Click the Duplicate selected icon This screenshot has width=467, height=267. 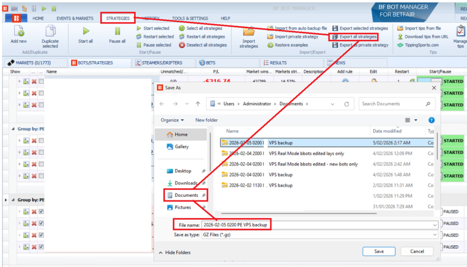click(x=50, y=32)
